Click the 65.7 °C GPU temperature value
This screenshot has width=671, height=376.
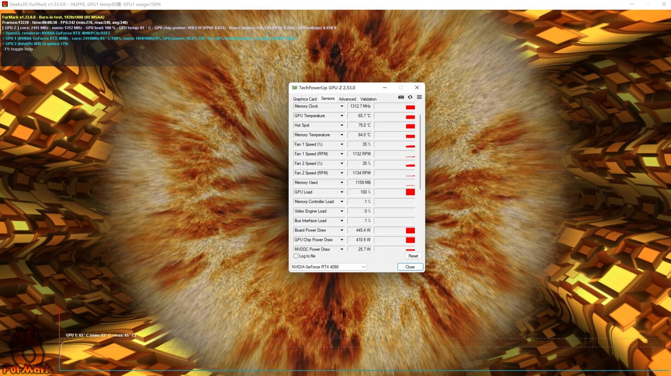pos(359,116)
